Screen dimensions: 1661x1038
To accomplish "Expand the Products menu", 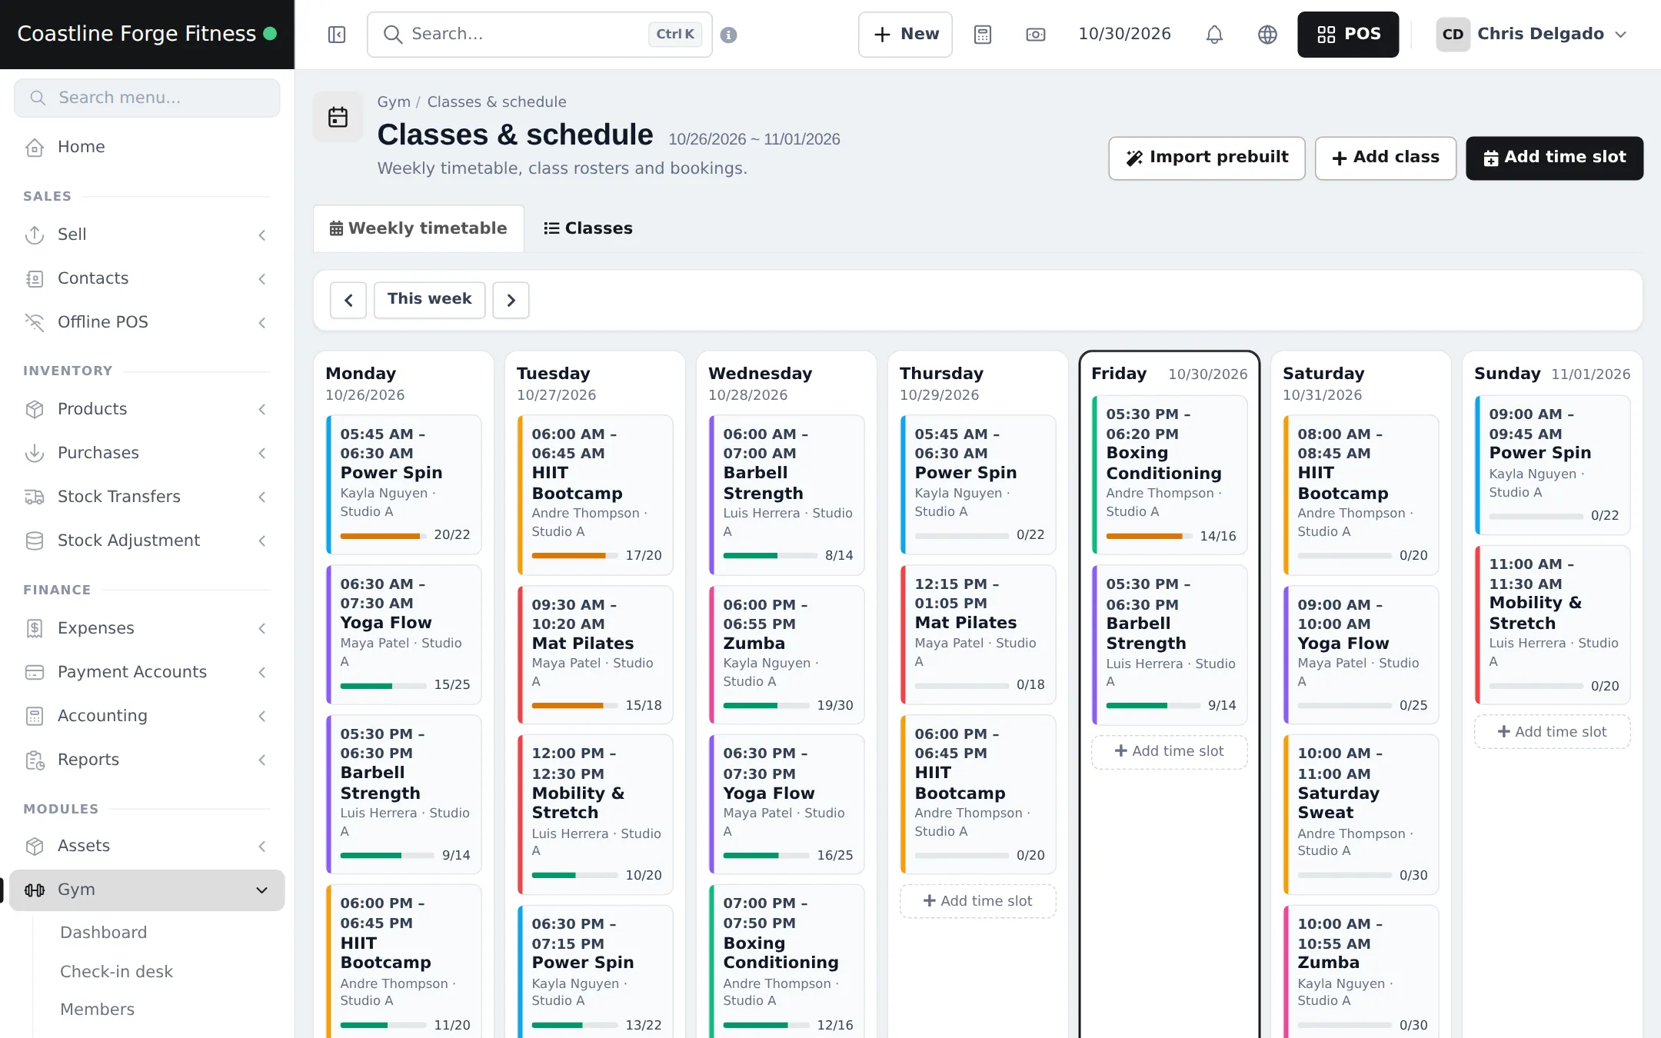I will click(x=147, y=409).
